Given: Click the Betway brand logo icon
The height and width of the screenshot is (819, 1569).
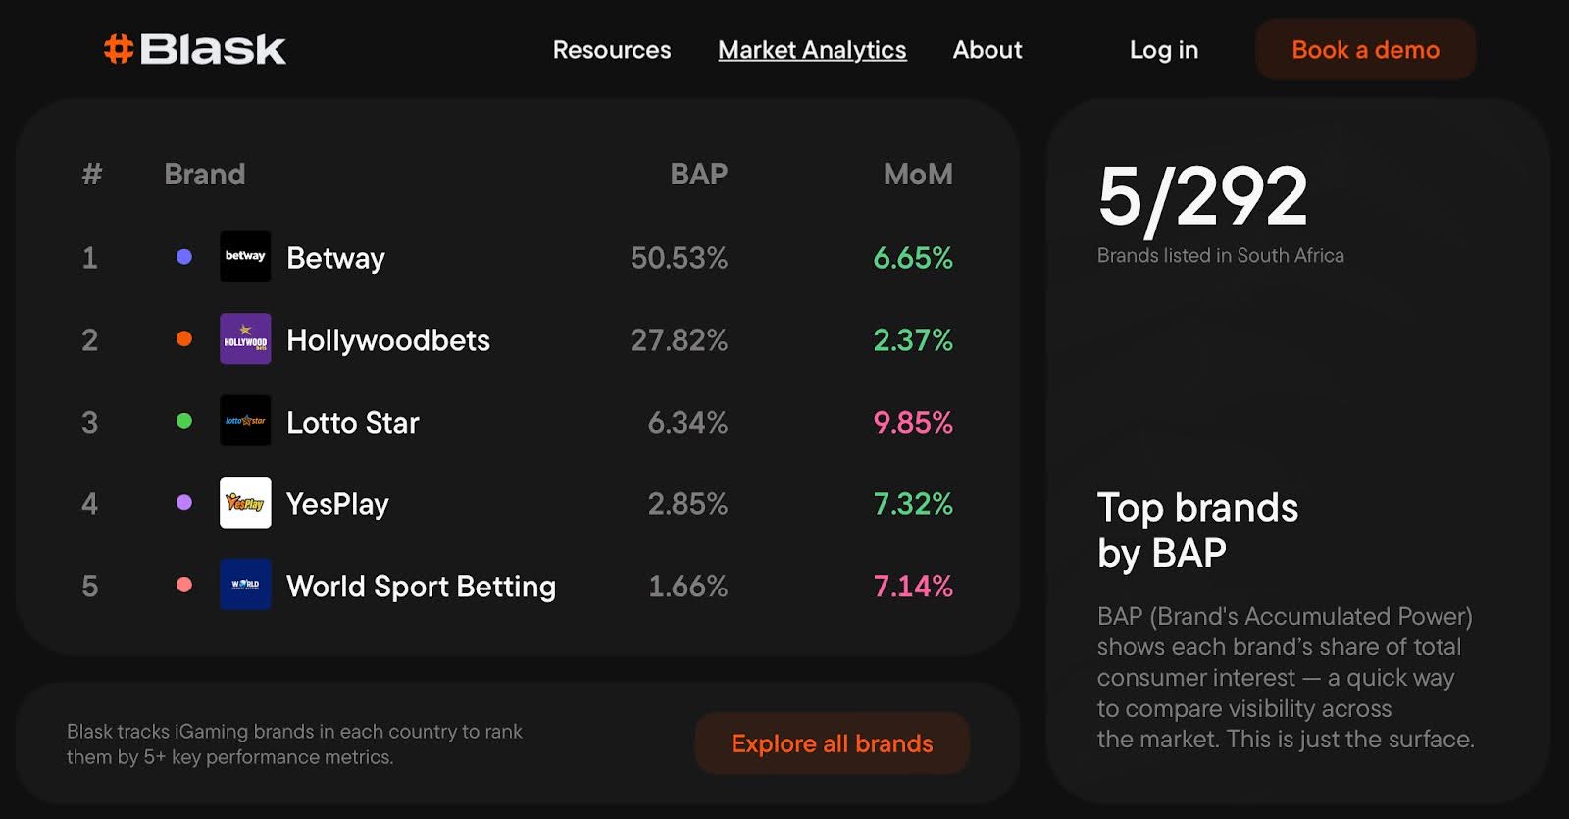Looking at the screenshot, I should tap(245, 257).
